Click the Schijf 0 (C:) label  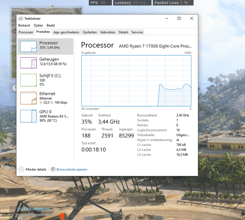click(50, 76)
